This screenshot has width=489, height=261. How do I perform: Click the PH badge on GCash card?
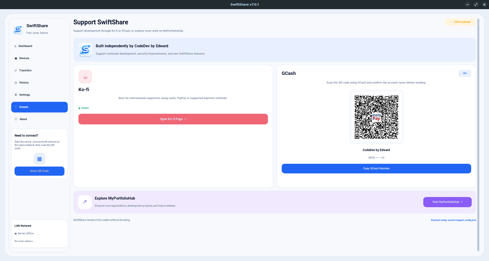[465, 73]
